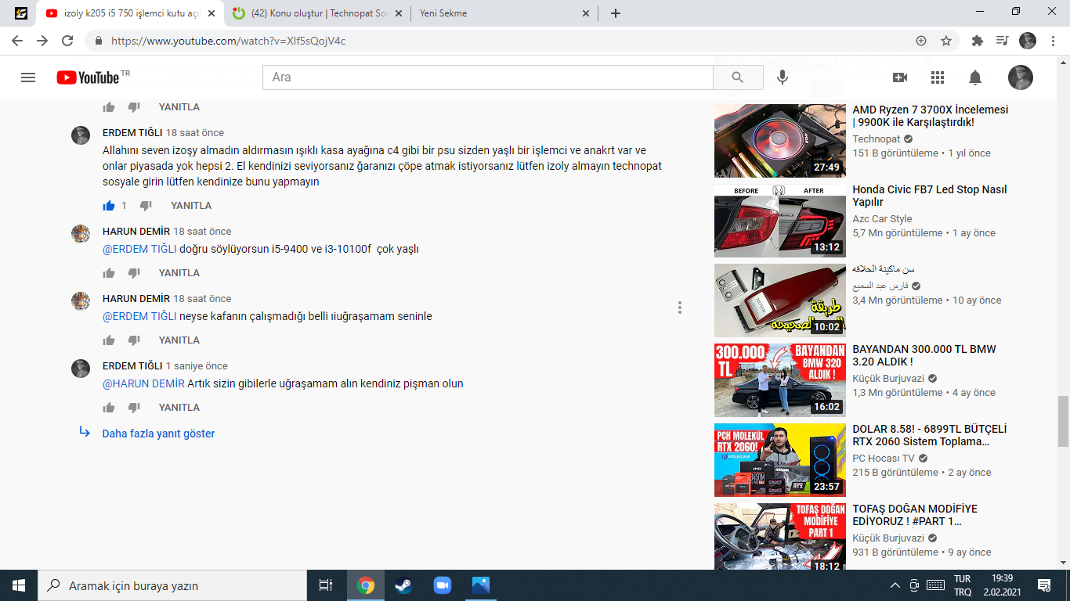Select the 'izoly k205 i5 750' YouTube tab
This screenshot has width=1070, height=601.
tap(130, 13)
